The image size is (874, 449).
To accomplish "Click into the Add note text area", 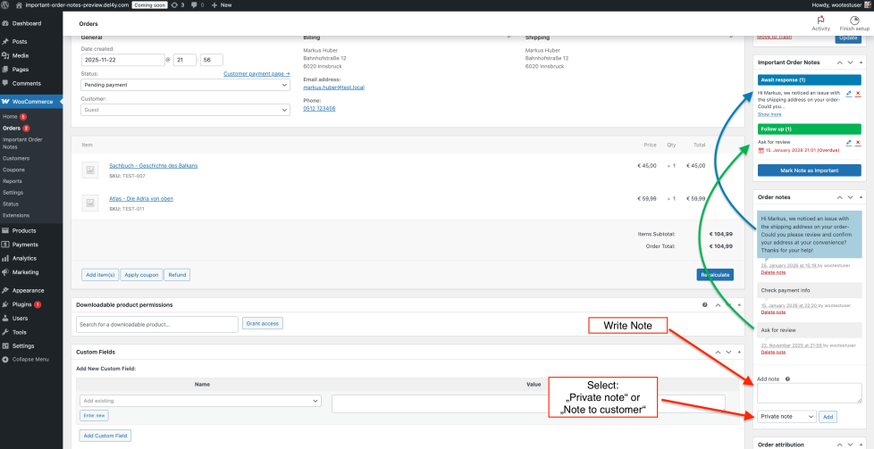I will (809, 393).
